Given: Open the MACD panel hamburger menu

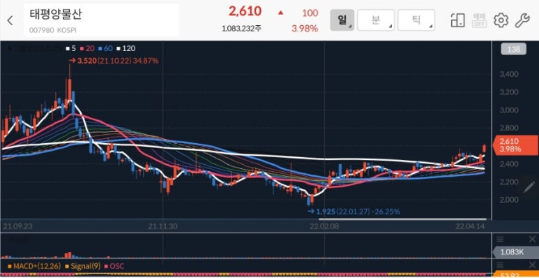Looking at the screenshot, I should [500, 265].
